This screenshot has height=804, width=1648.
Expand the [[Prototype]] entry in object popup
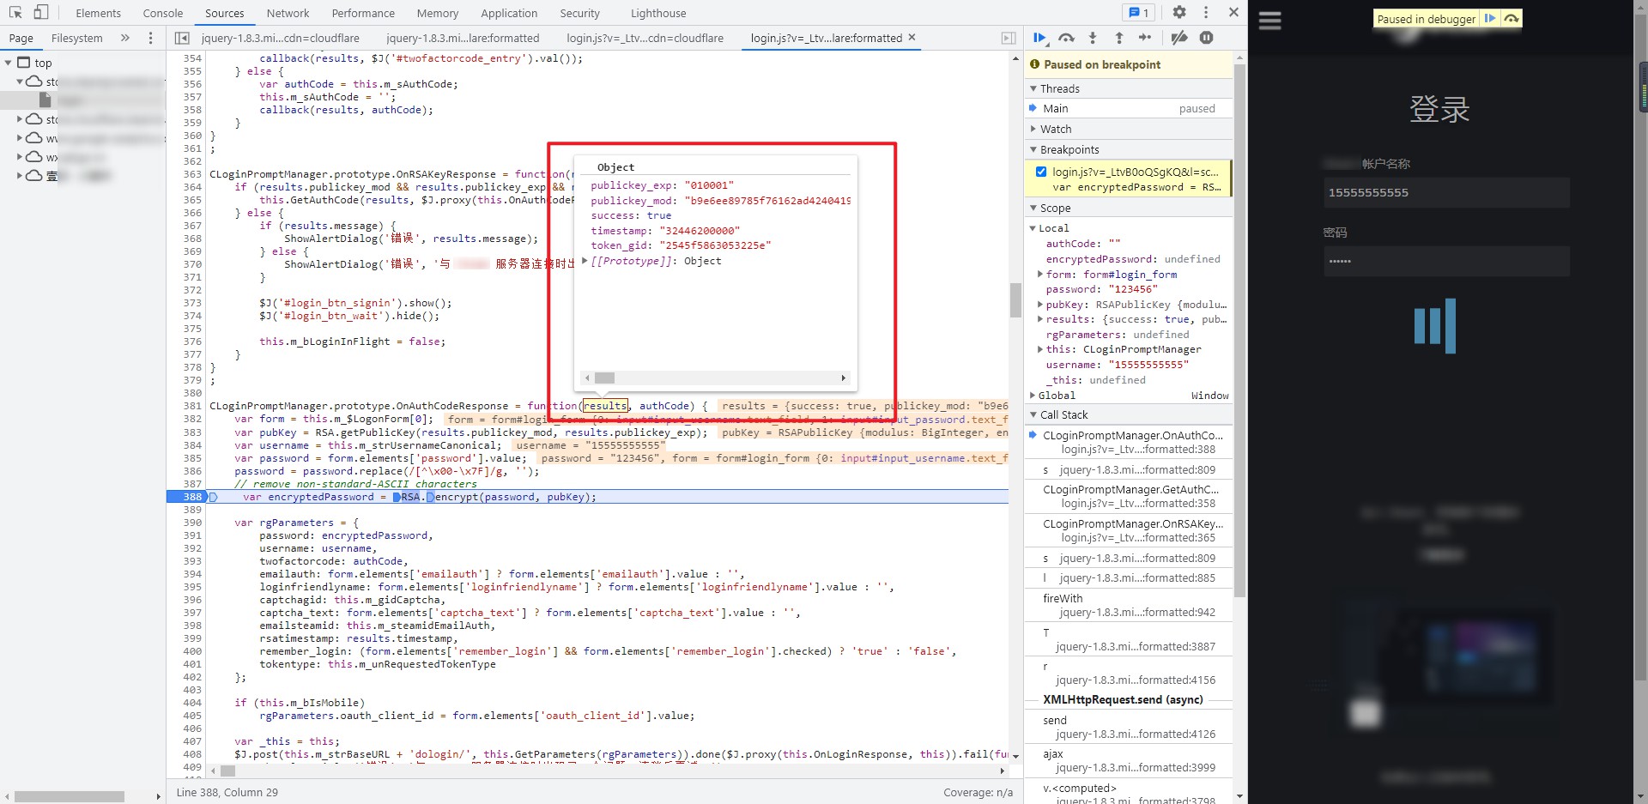[x=585, y=261]
